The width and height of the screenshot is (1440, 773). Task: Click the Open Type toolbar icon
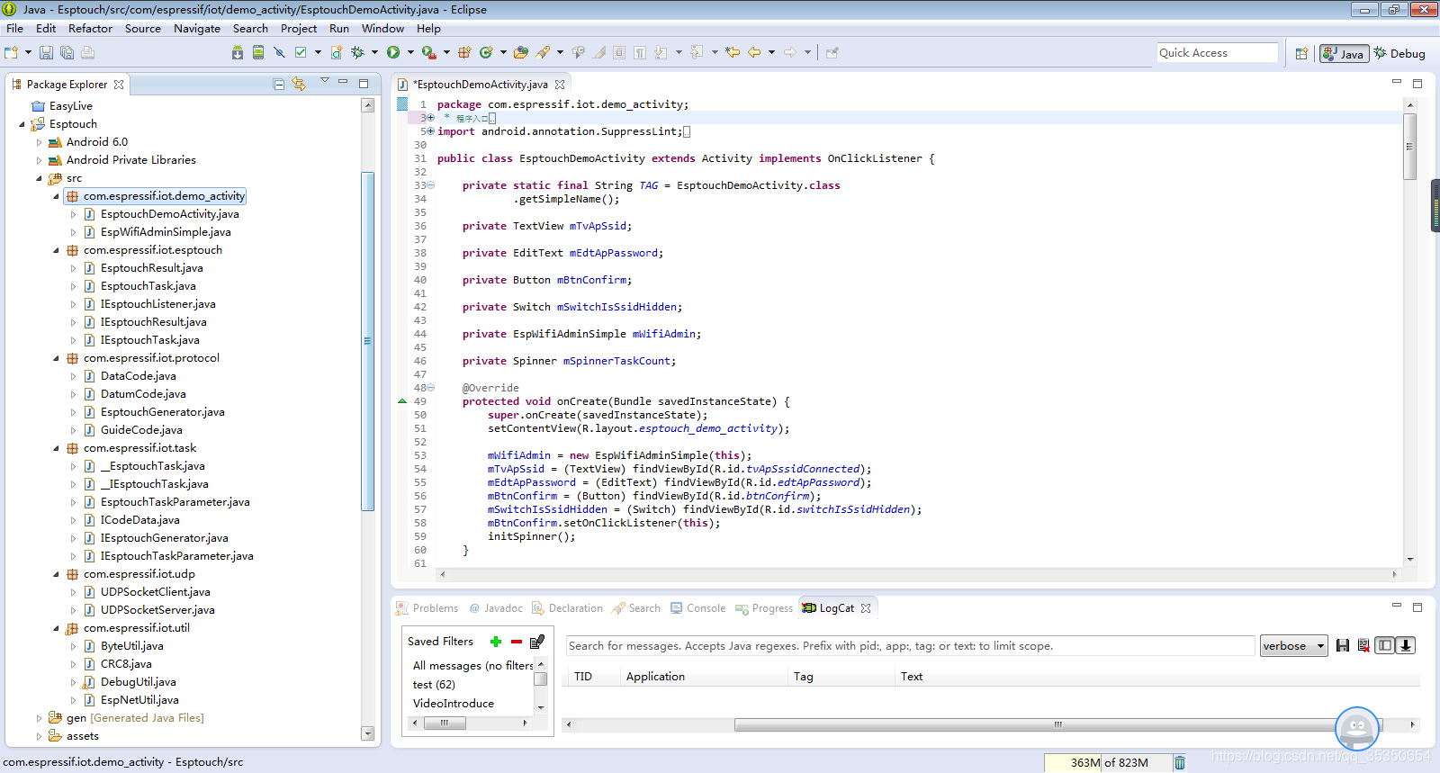[521, 53]
